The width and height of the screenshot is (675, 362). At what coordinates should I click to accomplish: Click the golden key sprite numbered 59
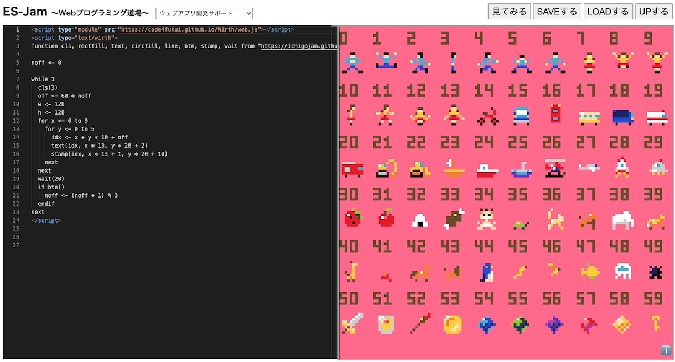point(656,324)
